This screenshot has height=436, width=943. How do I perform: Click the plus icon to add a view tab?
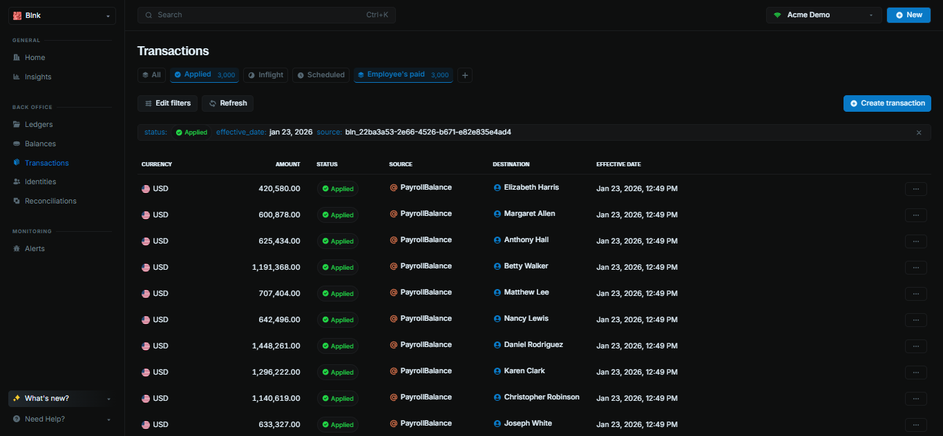coord(465,75)
